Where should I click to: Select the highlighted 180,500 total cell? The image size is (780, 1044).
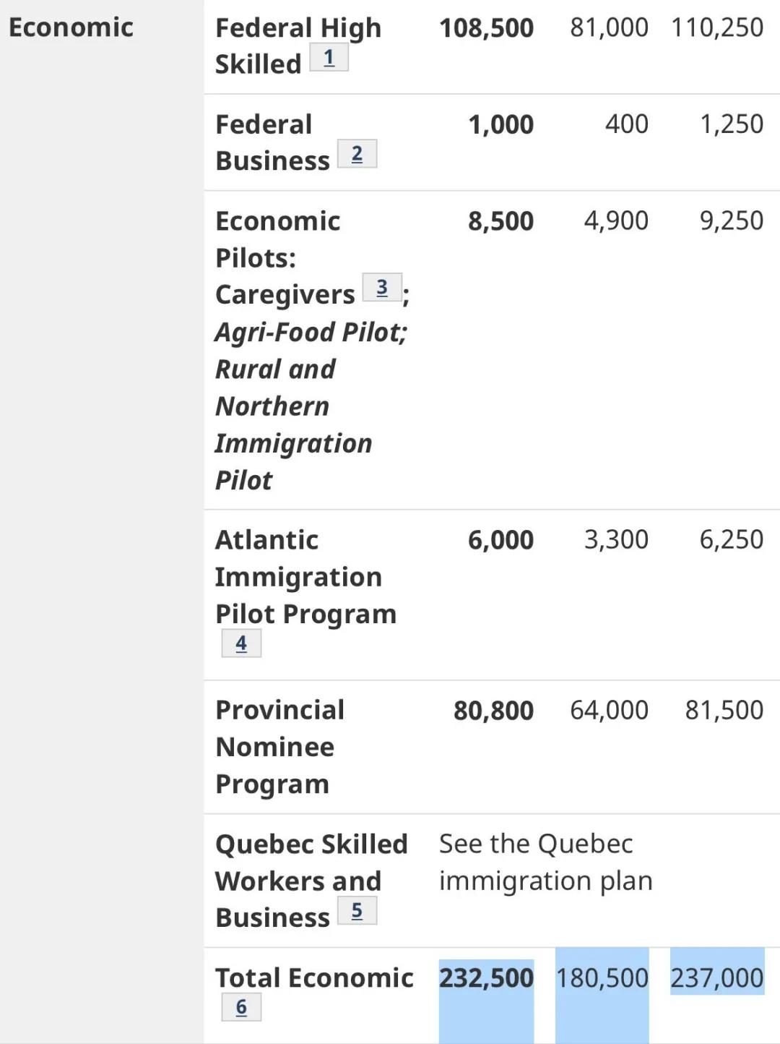tap(602, 978)
